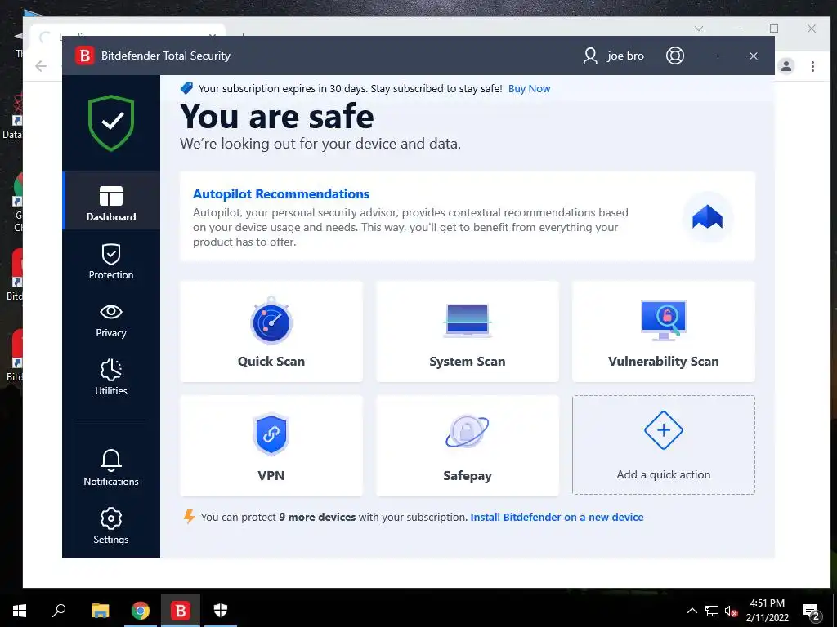Open the network status tray icon
This screenshot has height=627, width=837.
point(712,611)
